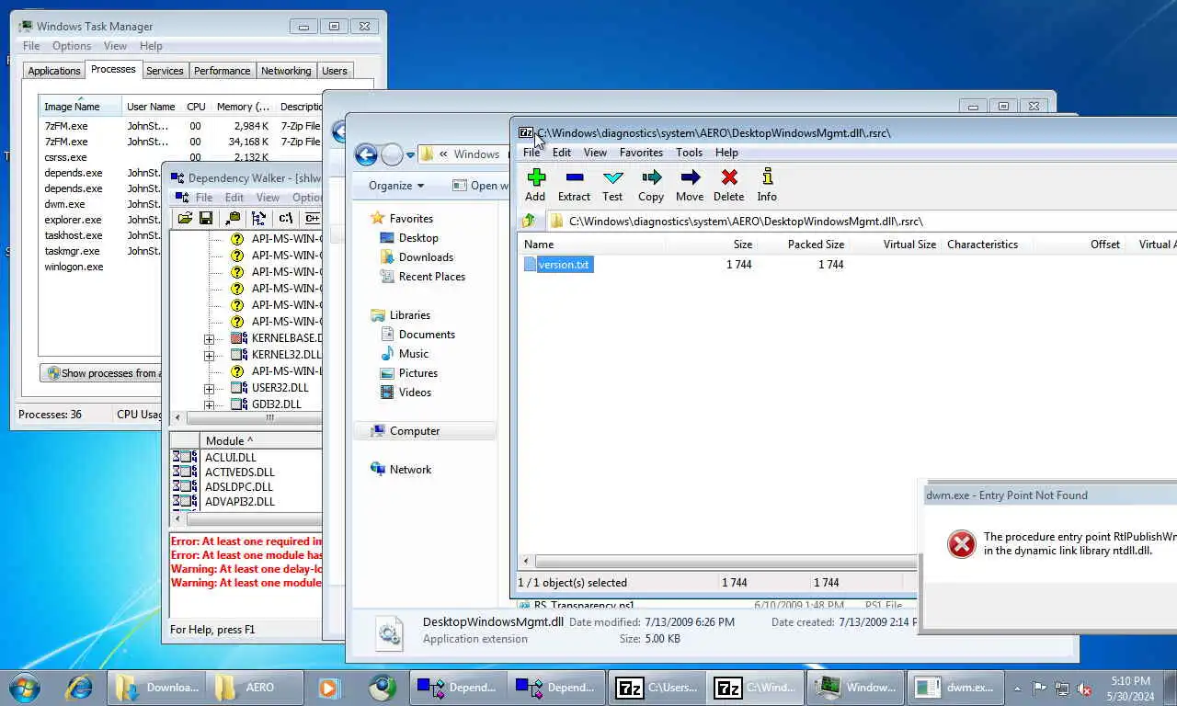Open the Organize dropdown in Explorer
The height and width of the screenshot is (706, 1177).
396,186
